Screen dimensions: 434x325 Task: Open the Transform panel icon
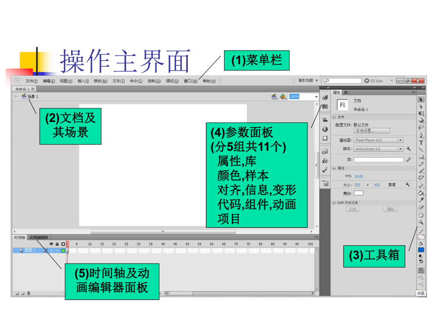click(325, 138)
